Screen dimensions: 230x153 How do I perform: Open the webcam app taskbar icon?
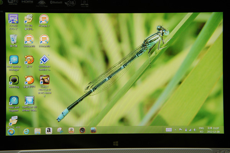click(71, 130)
